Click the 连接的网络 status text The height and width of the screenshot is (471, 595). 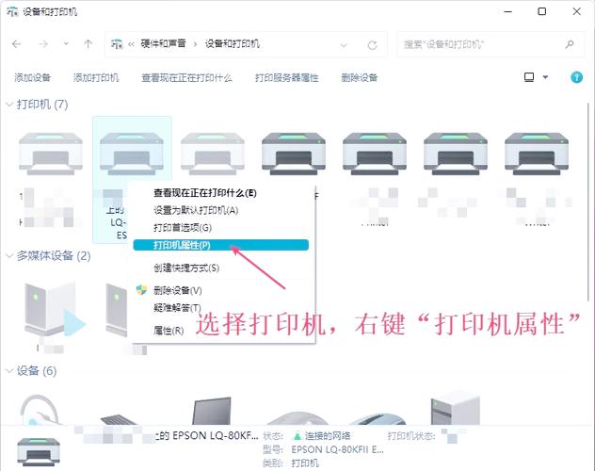[328, 436]
